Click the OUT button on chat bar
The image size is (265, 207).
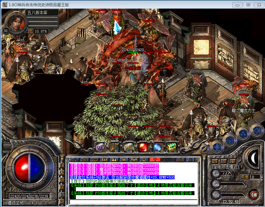click(x=180, y=160)
